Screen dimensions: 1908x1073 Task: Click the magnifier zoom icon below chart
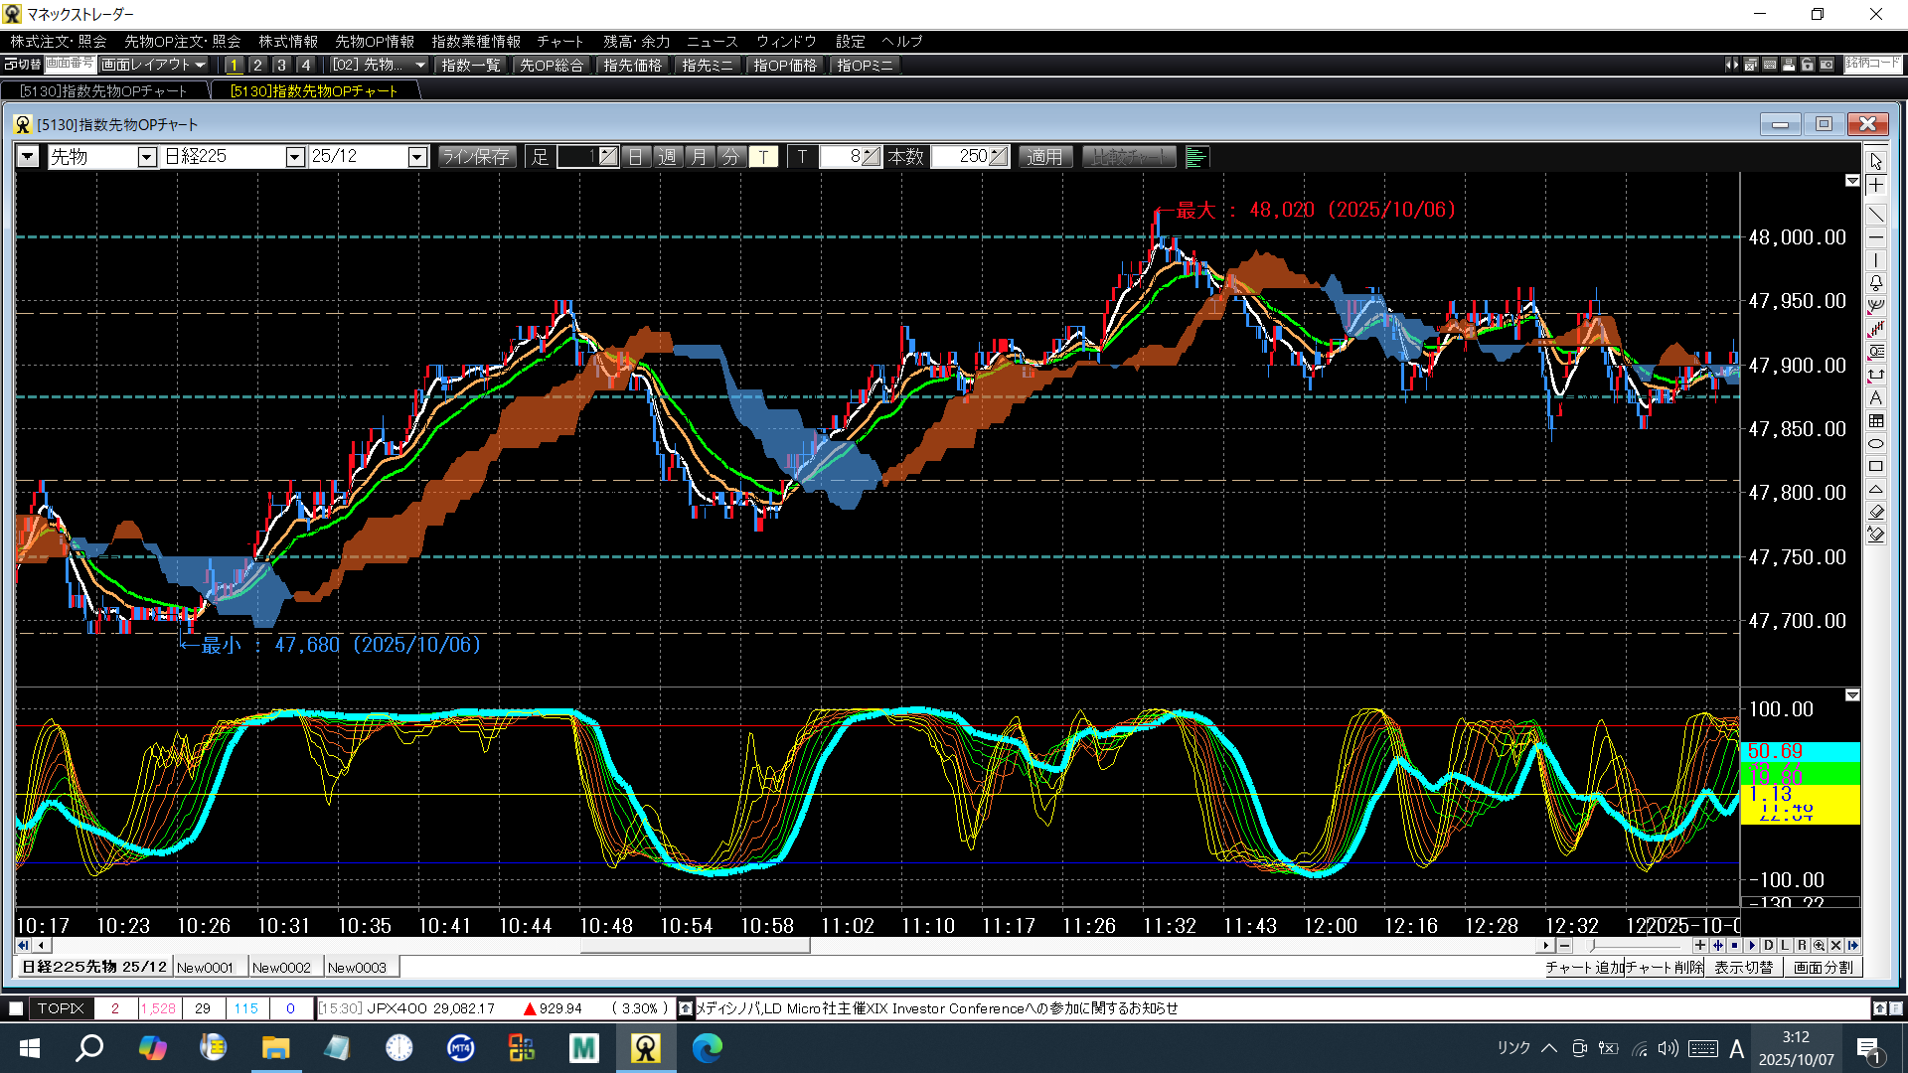pyautogui.click(x=1819, y=946)
